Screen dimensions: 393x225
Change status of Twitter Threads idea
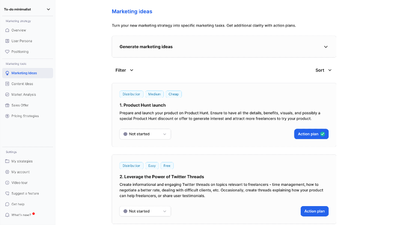click(145, 211)
